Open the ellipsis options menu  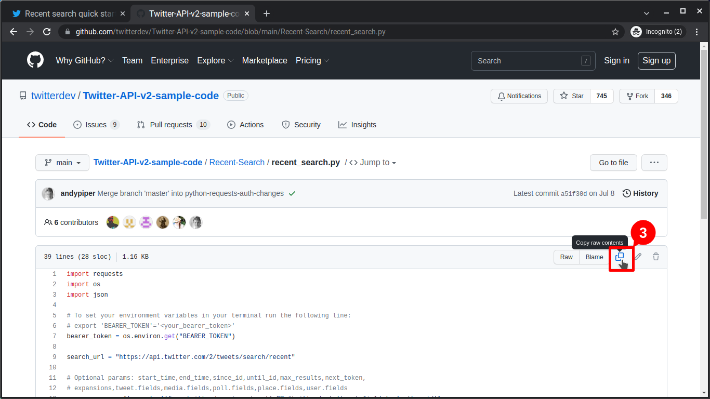(654, 163)
